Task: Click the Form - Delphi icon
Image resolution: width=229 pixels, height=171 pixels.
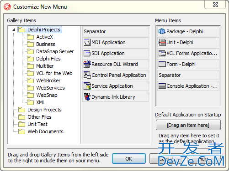Action: tap(162, 64)
